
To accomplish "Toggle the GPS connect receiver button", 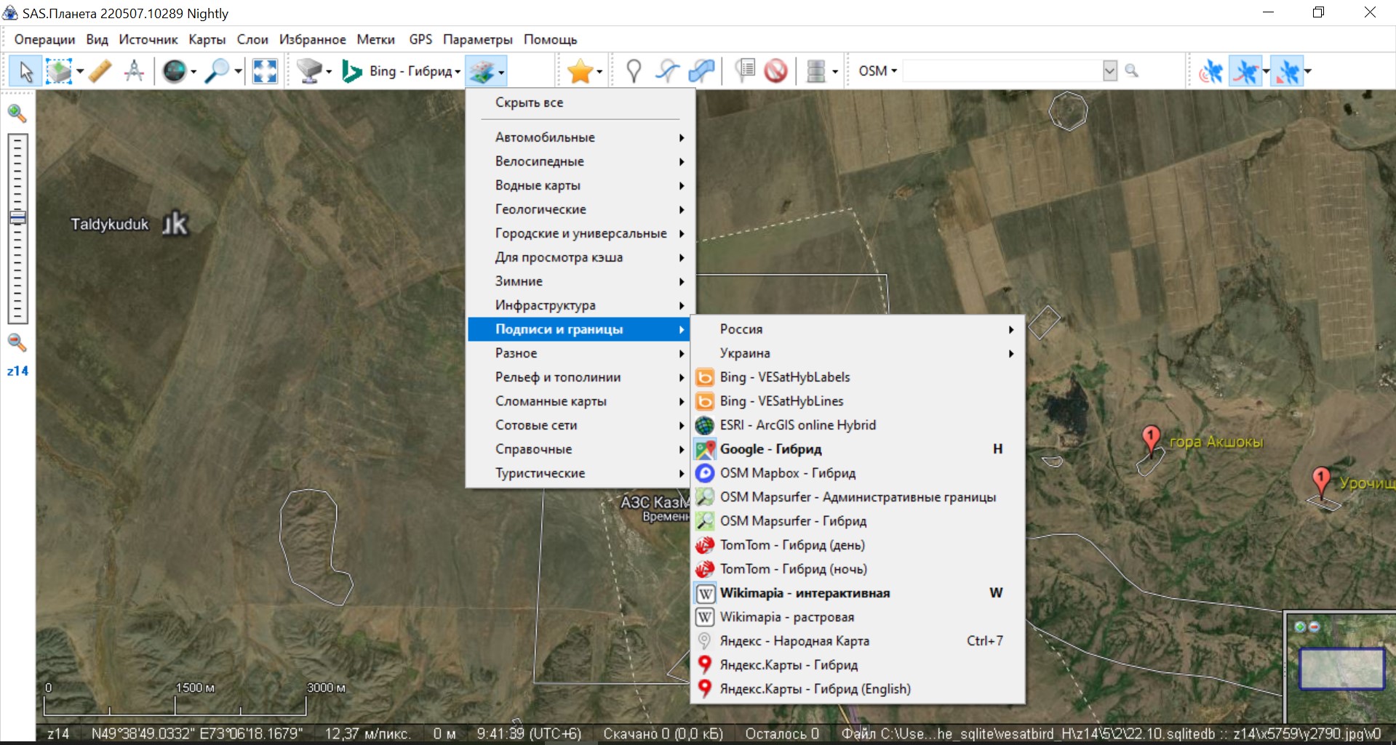I will pos(1210,71).
